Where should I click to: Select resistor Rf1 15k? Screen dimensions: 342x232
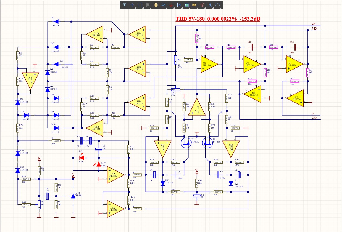click(x=230, y=47)
